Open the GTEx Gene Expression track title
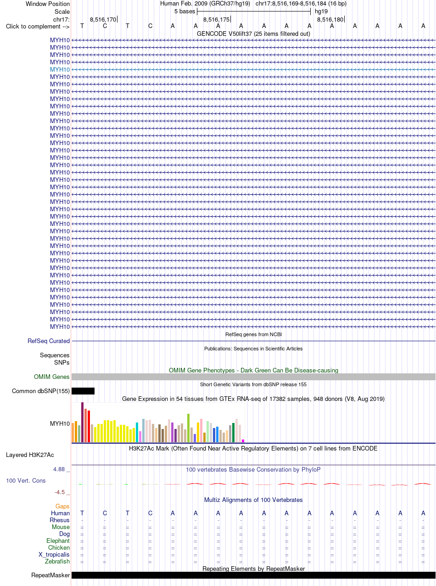Image resolution: width=436 pixels, height=586 pixels. coord(253,399)
